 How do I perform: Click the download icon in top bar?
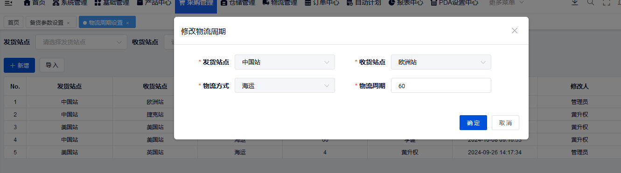pos(575,2)
